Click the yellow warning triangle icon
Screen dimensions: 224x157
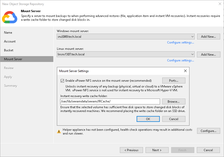pos(59,131)
